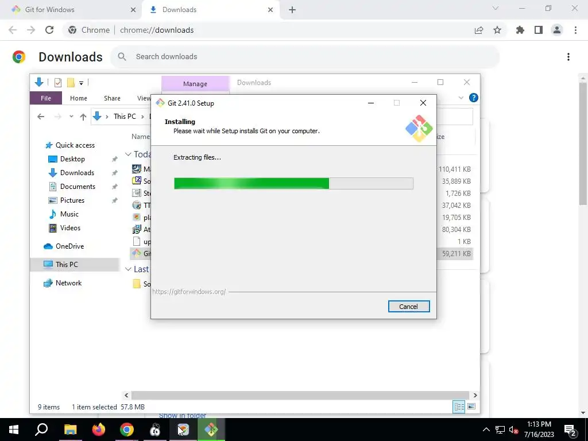
Task: Bookmark this page with the star icon
Action: pyautogui.click(x=497, y=30)
